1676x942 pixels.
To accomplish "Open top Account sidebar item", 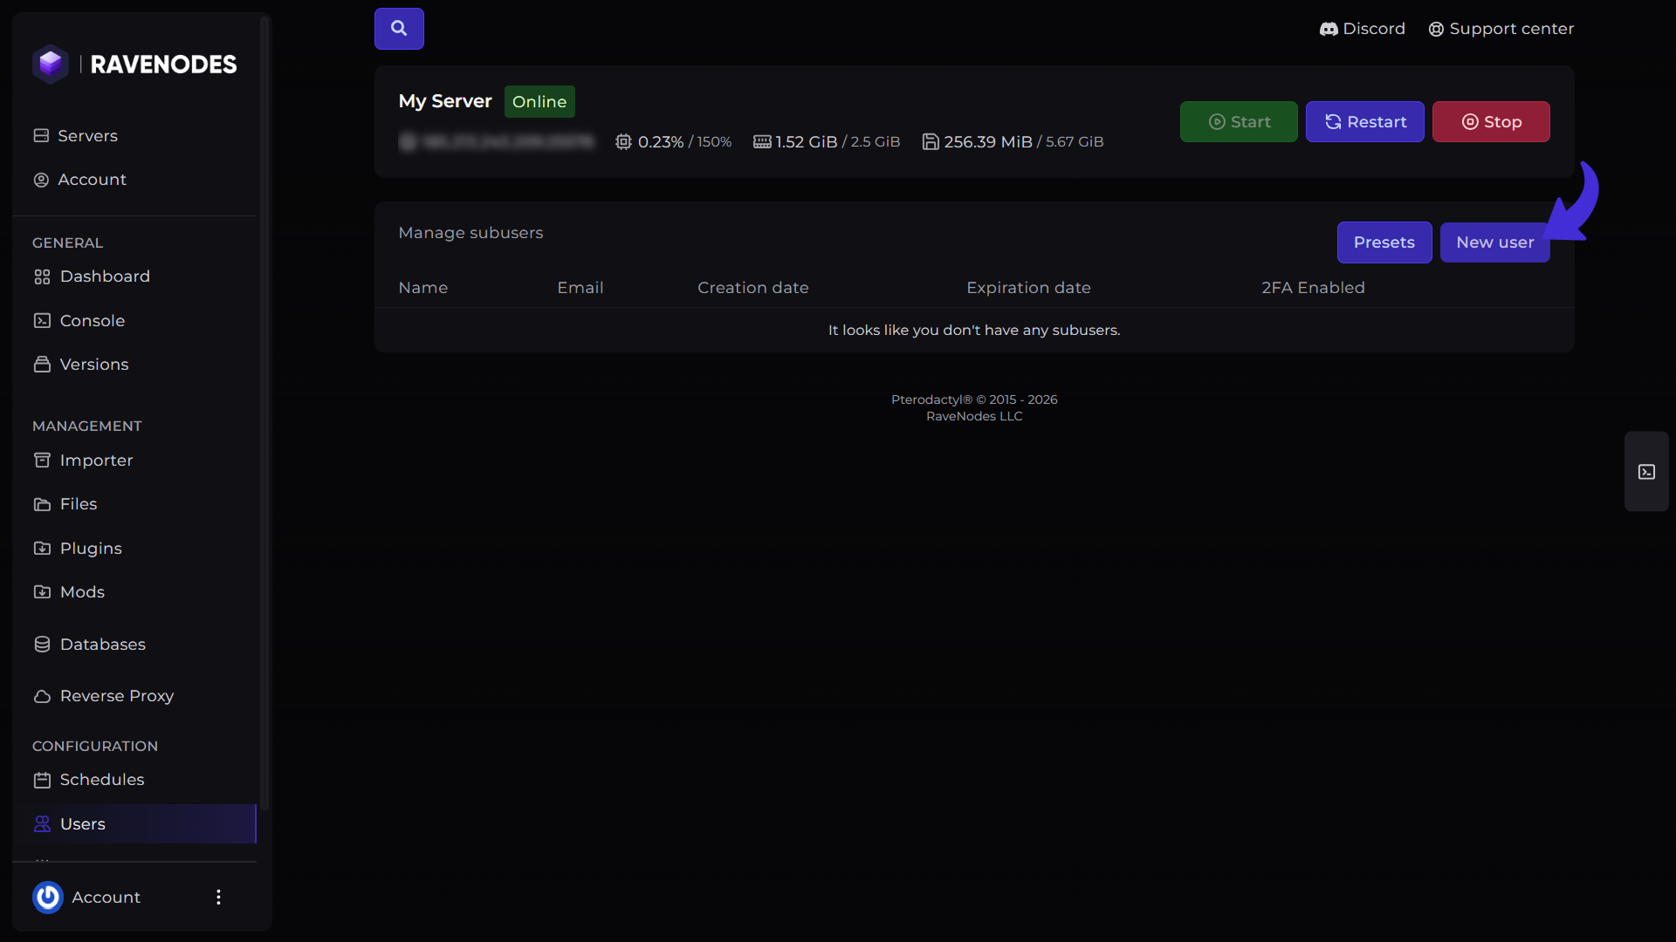I will click(134, 180).
